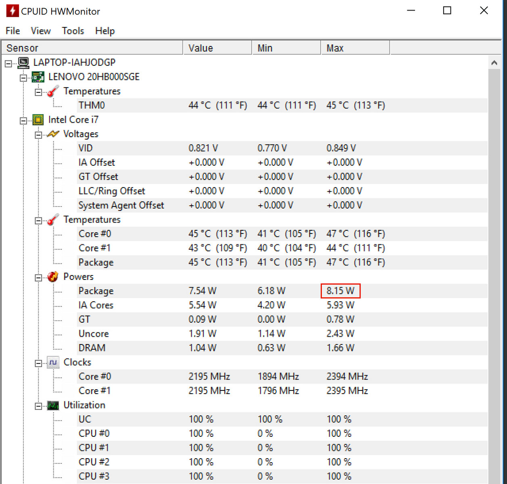Click the Min column header

tap(286, 48)
